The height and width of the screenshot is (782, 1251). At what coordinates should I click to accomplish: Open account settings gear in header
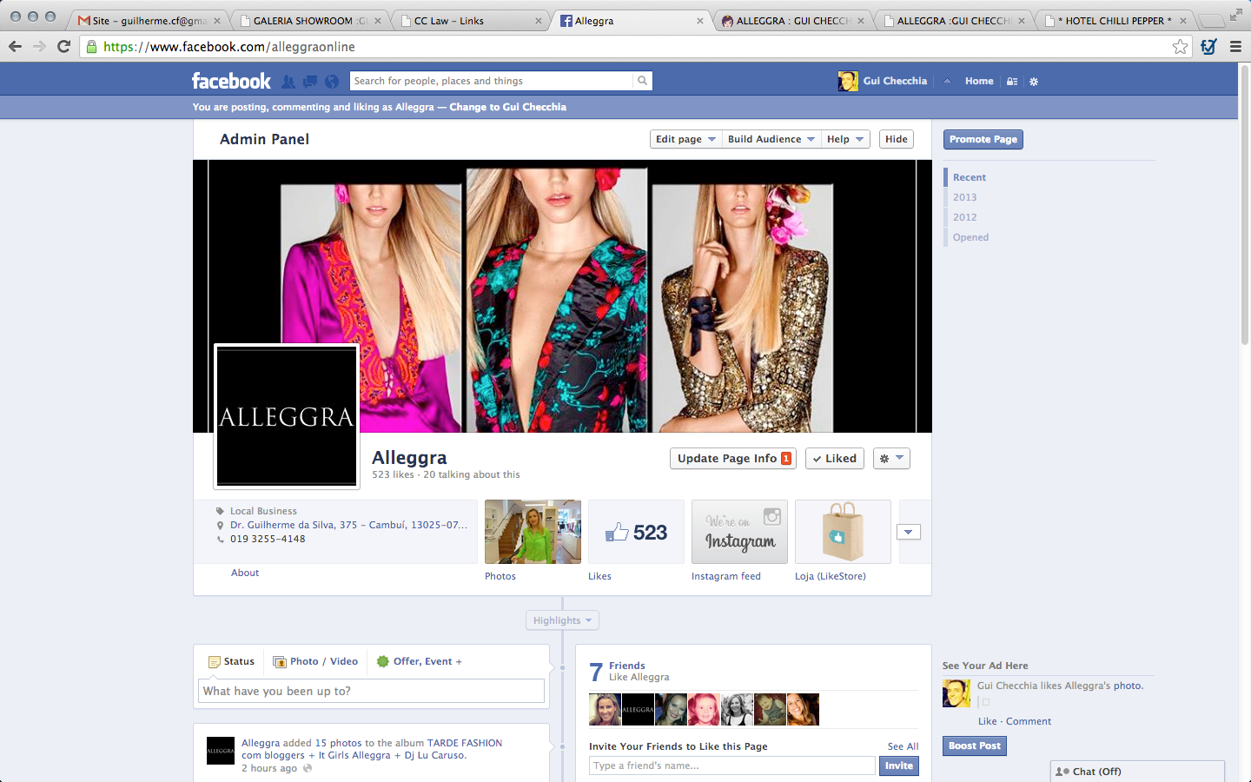[1034, 82]
